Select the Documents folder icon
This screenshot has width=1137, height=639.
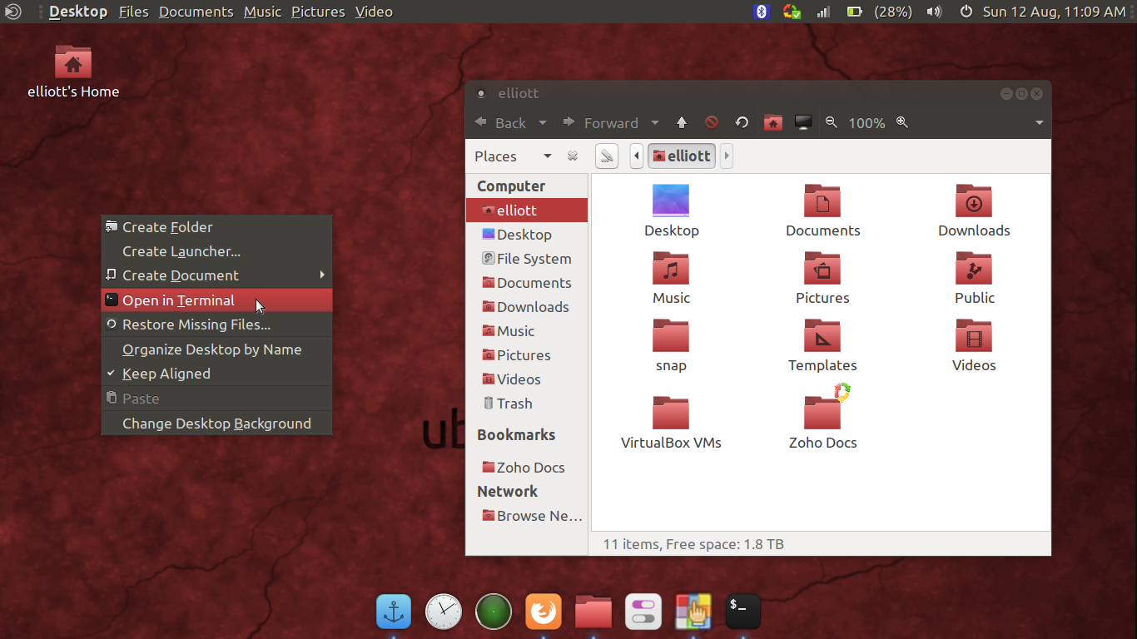822,201
